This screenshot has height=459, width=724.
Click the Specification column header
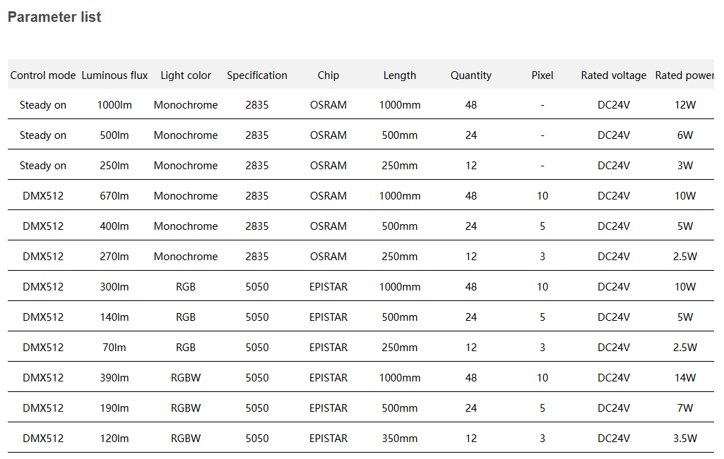coord(257,75)
